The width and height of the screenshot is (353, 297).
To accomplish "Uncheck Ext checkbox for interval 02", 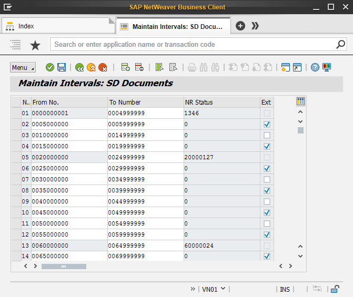I will click(x=267, y=124).
